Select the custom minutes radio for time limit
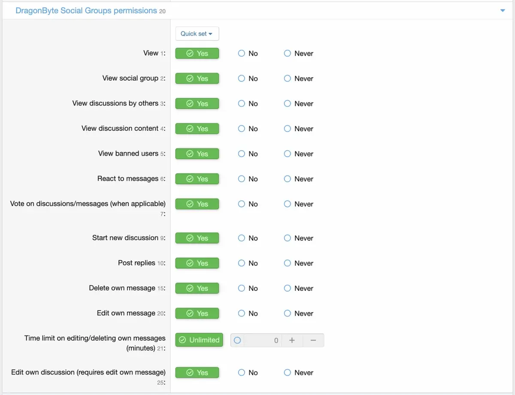The width and height of the screenshot is (515, 395). click(x=237, y=340)
